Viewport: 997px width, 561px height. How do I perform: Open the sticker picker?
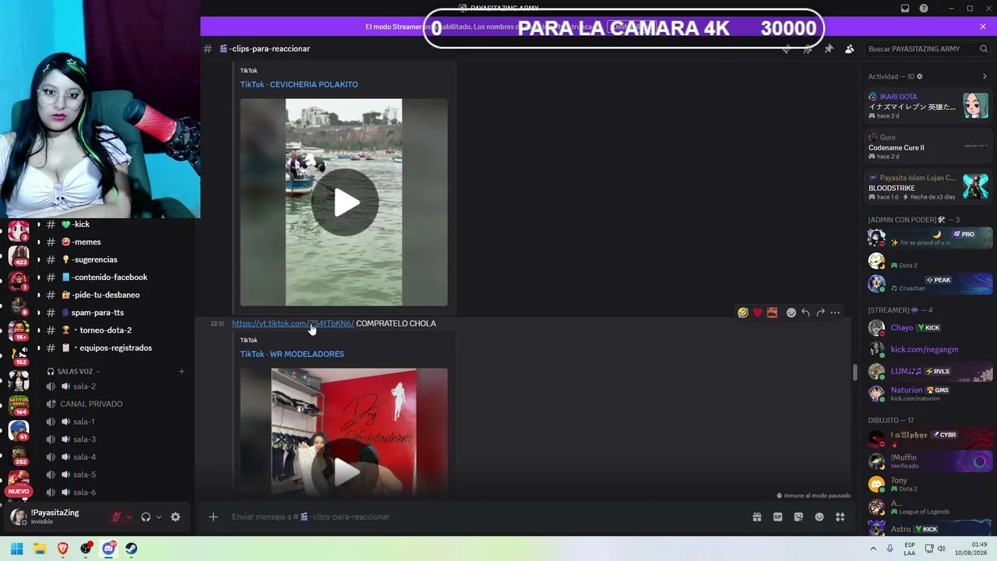pyautogui.click(x=798, y=517)
